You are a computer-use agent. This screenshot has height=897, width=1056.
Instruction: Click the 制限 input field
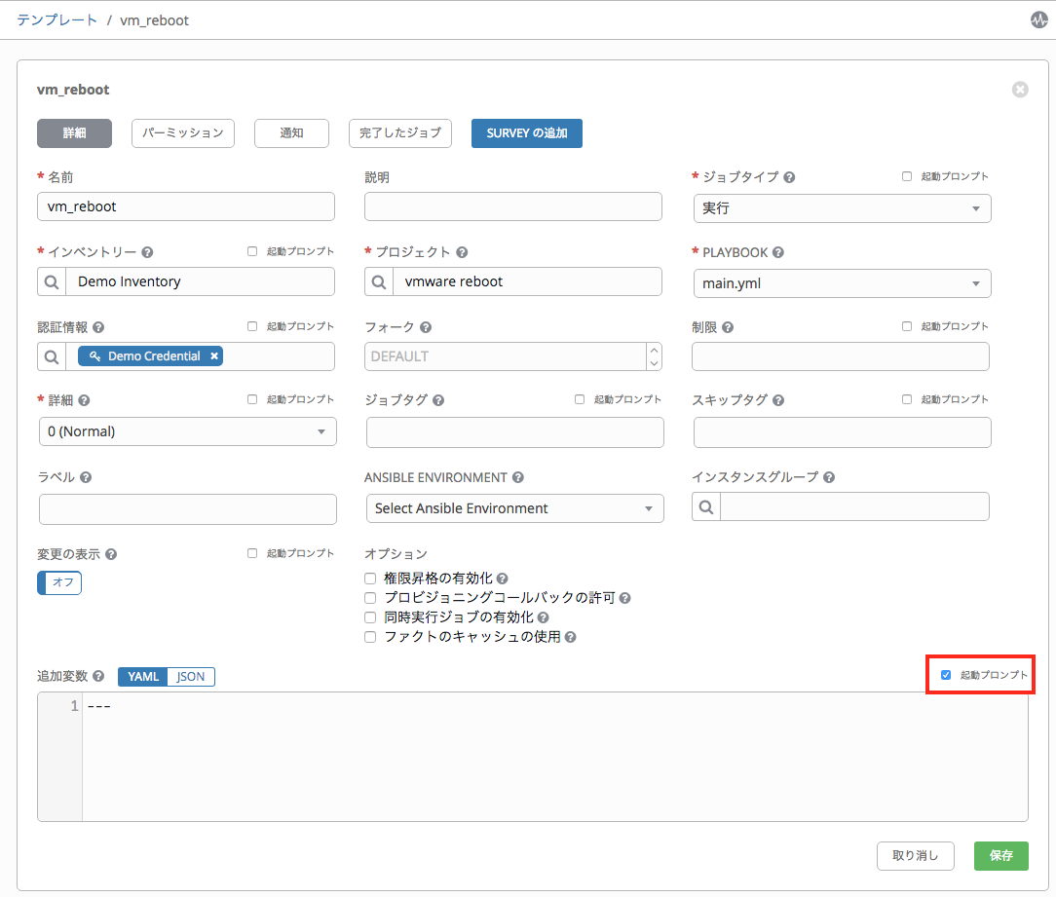coord(841,356)
